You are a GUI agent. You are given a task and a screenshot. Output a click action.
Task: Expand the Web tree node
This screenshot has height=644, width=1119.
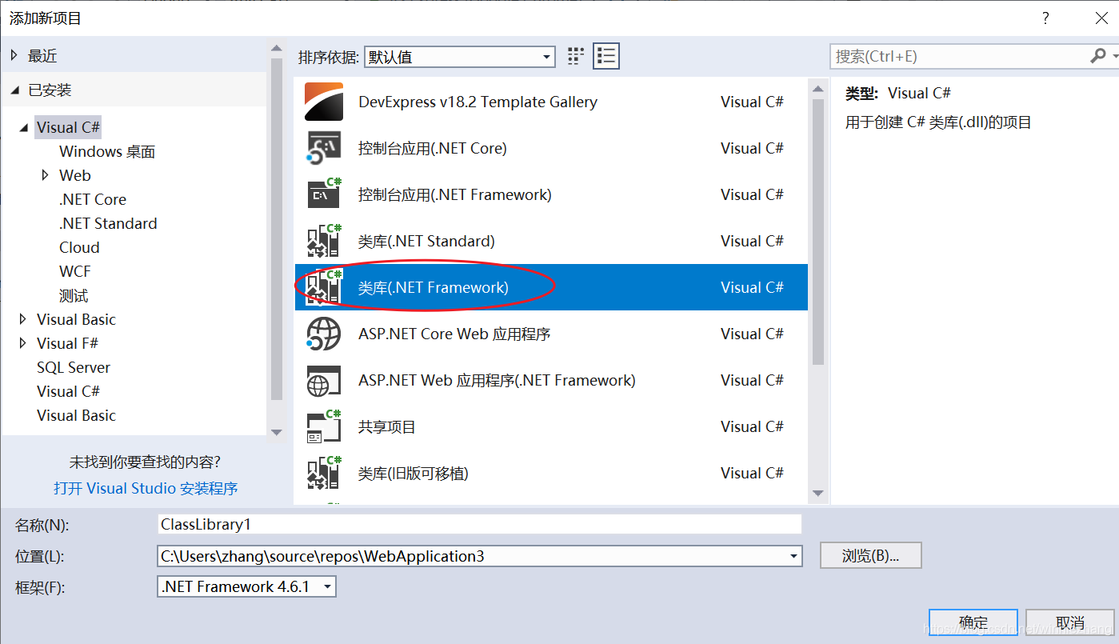tap(46, 175)
